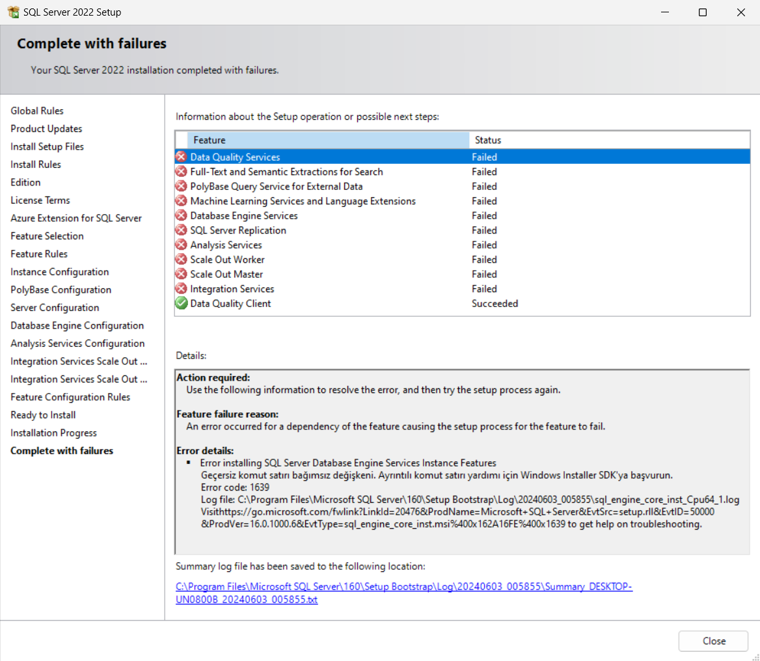Click the Succeeded status of Data Quality Client
Screen dimensions: 760x661
(x=495, y=303)
